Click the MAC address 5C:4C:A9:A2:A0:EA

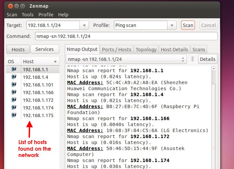point(132,83)
